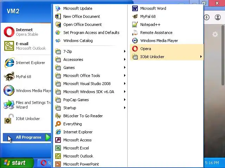This screenshot has width=225, height=168.
Task: Click the VM2 user name header
Action: tap(13, 11)
